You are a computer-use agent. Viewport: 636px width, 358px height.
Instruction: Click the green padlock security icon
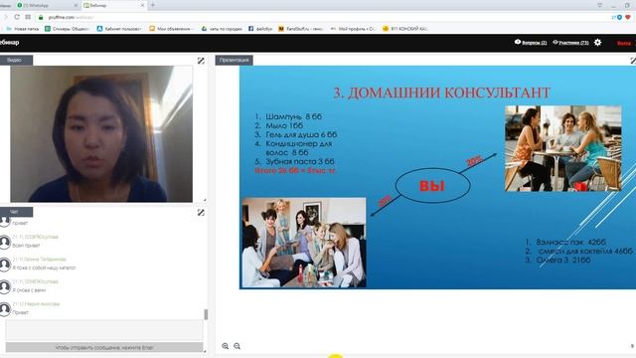pyautogui.click(x=41, y=17)
